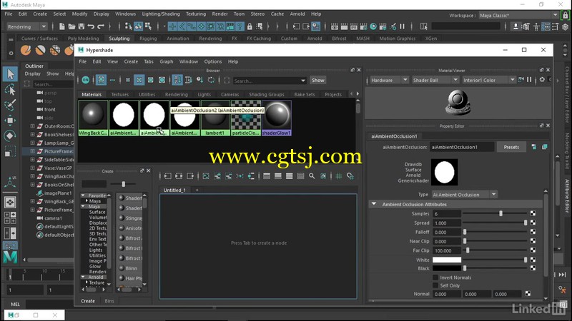
Task: Select the lambert1 material swatch
Action: 215,118
